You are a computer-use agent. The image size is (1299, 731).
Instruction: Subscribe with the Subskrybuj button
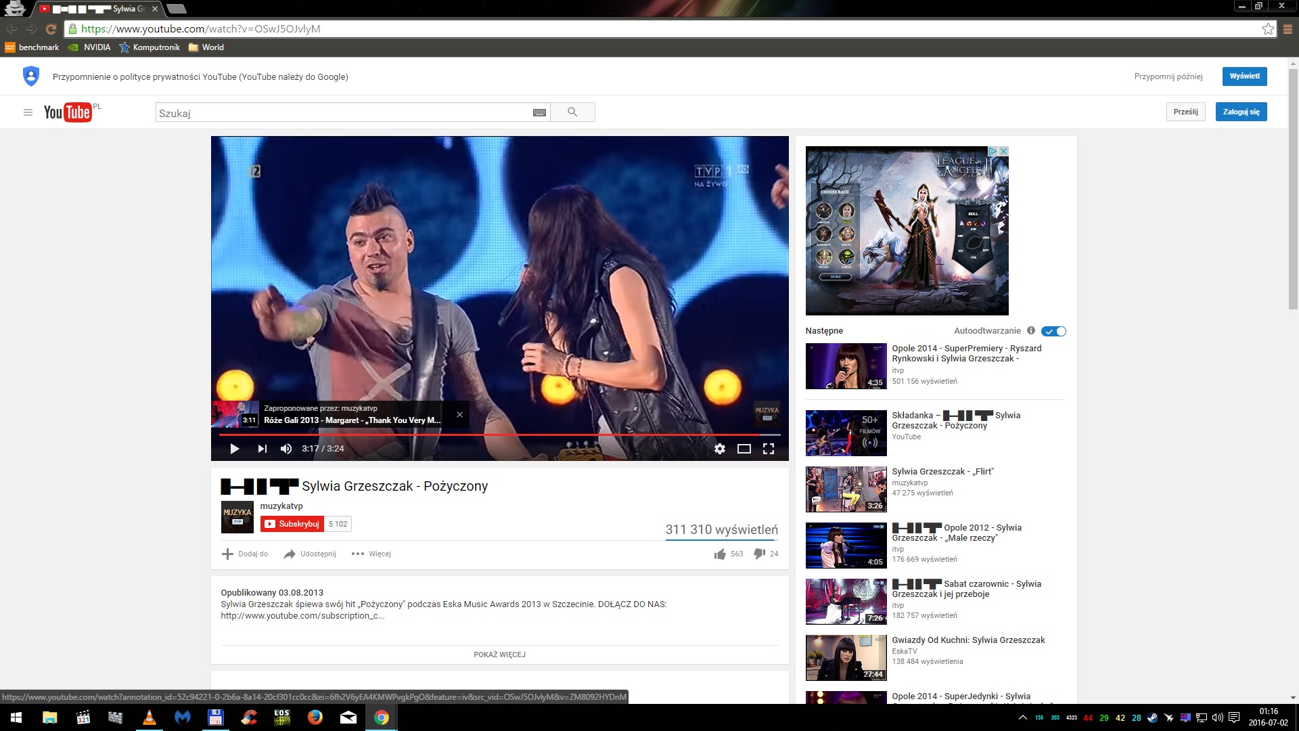pos(292,524)
